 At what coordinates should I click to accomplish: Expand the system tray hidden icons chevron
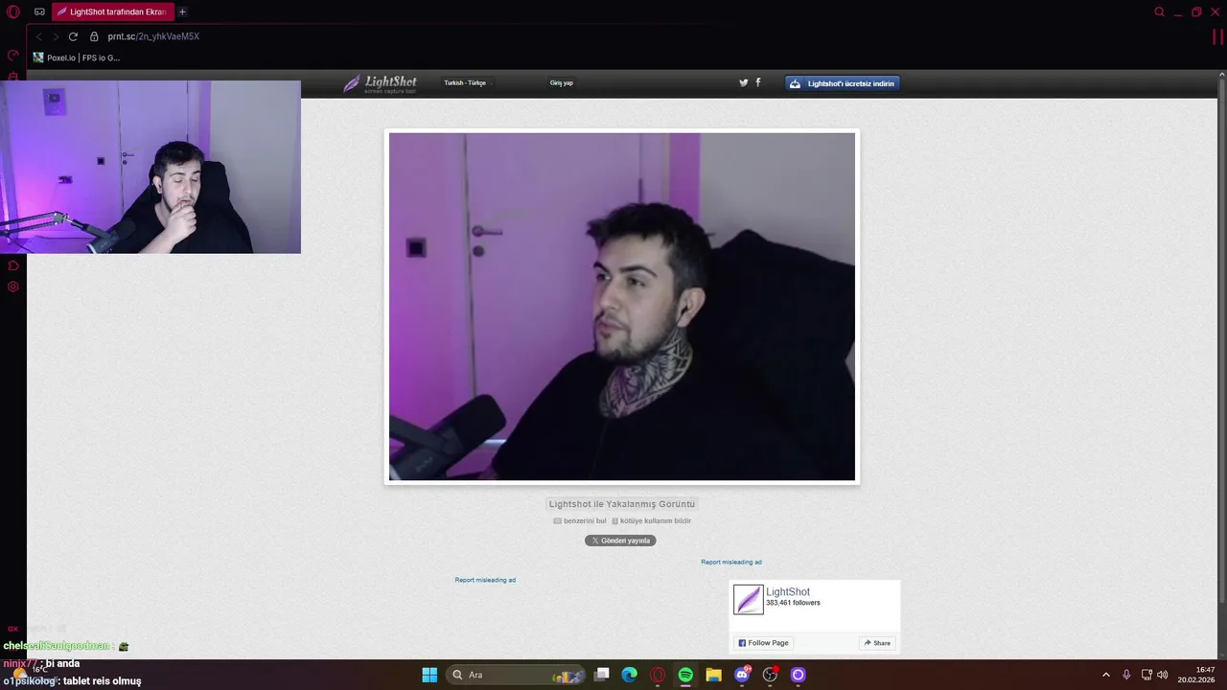[x=1105, y=675]
